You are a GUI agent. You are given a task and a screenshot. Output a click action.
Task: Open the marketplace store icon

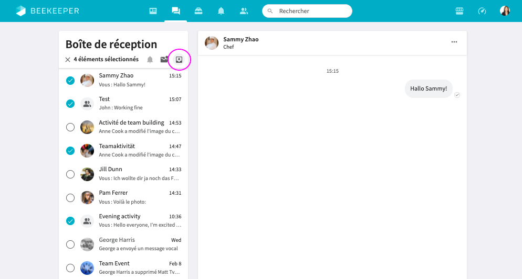(x=460, y=11)
